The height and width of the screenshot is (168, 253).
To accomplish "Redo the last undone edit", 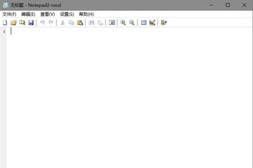I will click(51, 23).
